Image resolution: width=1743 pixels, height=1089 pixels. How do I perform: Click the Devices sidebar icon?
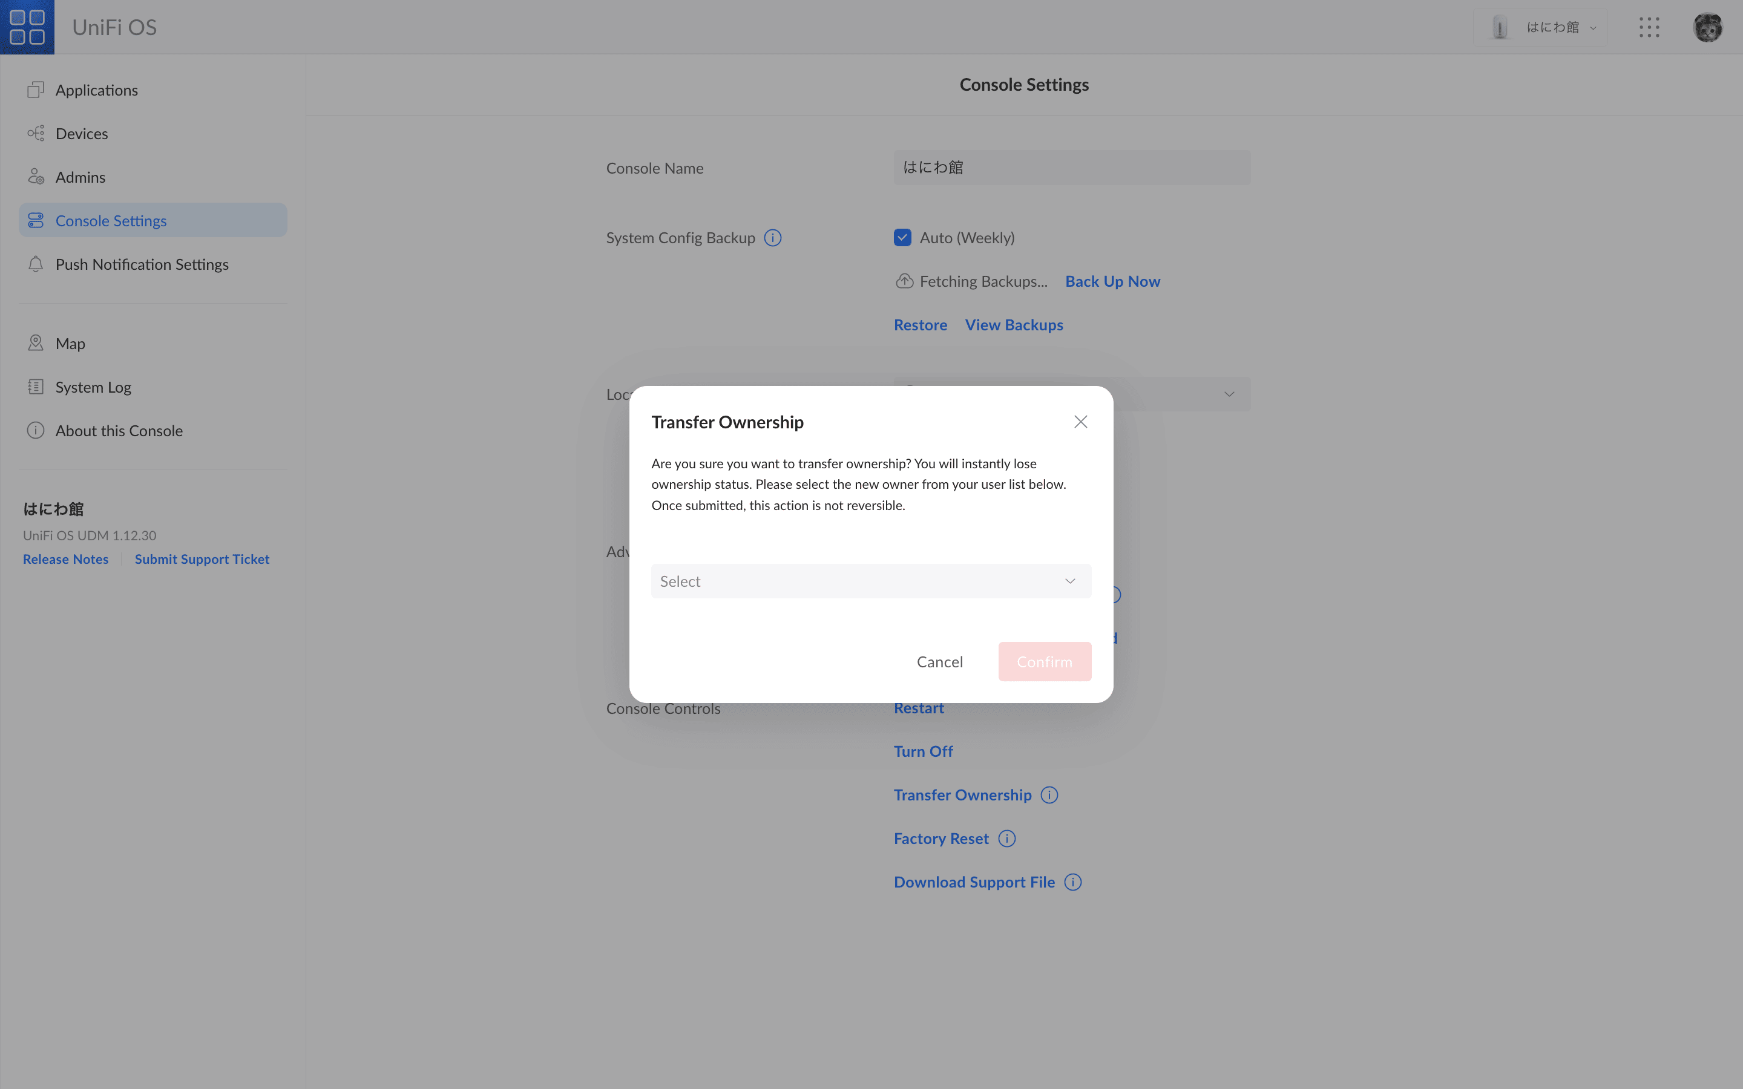click(x=35, y=133)
